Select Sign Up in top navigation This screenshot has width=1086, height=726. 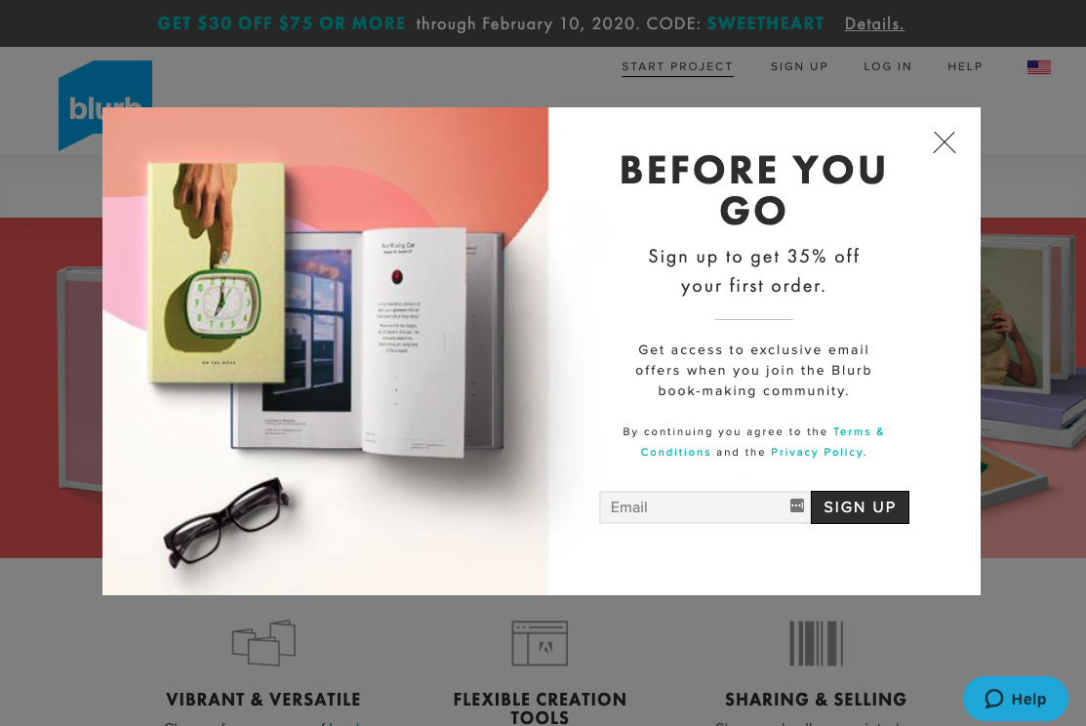pyautogui.click(x=799, y=66)
